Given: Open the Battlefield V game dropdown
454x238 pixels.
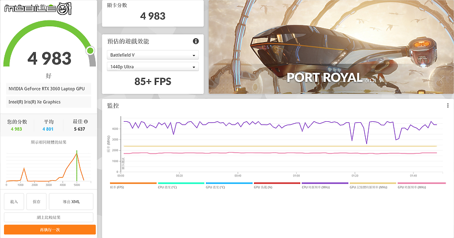Looking at the screenshot, I should 153,55.
